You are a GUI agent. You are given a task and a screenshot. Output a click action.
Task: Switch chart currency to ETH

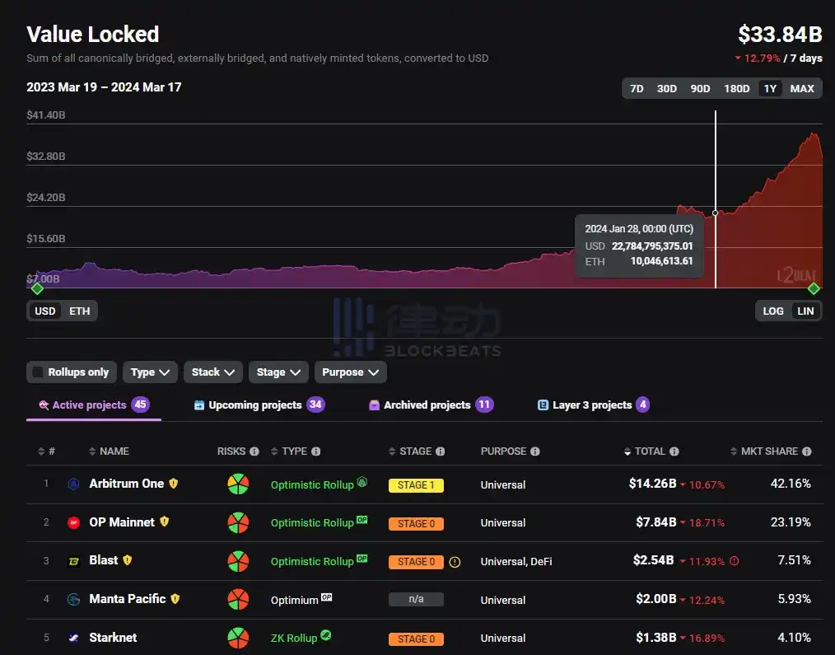(x=80, y=311)
